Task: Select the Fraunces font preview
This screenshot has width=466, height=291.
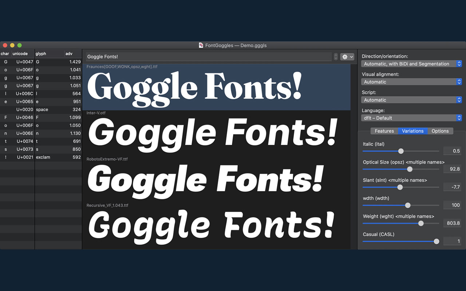Action: click(217, 87)
